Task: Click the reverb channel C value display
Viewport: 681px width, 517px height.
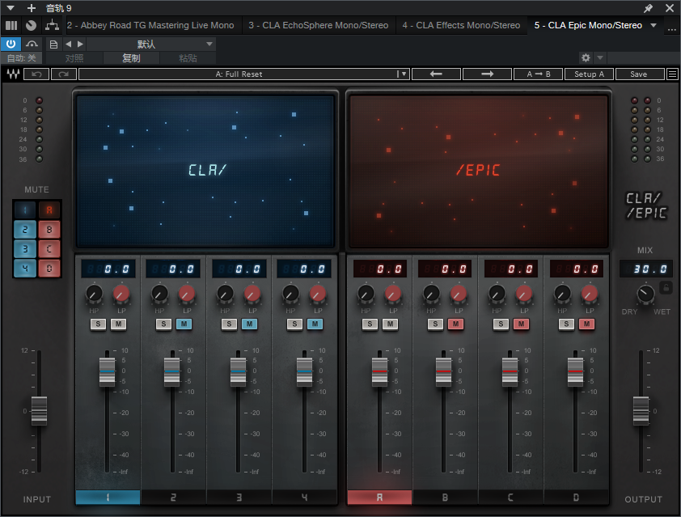Action: click(511, 269)
